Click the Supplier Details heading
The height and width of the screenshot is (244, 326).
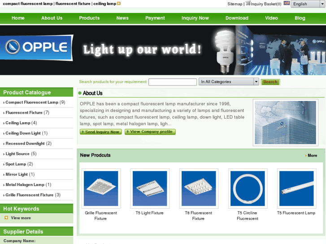point(23,231)
